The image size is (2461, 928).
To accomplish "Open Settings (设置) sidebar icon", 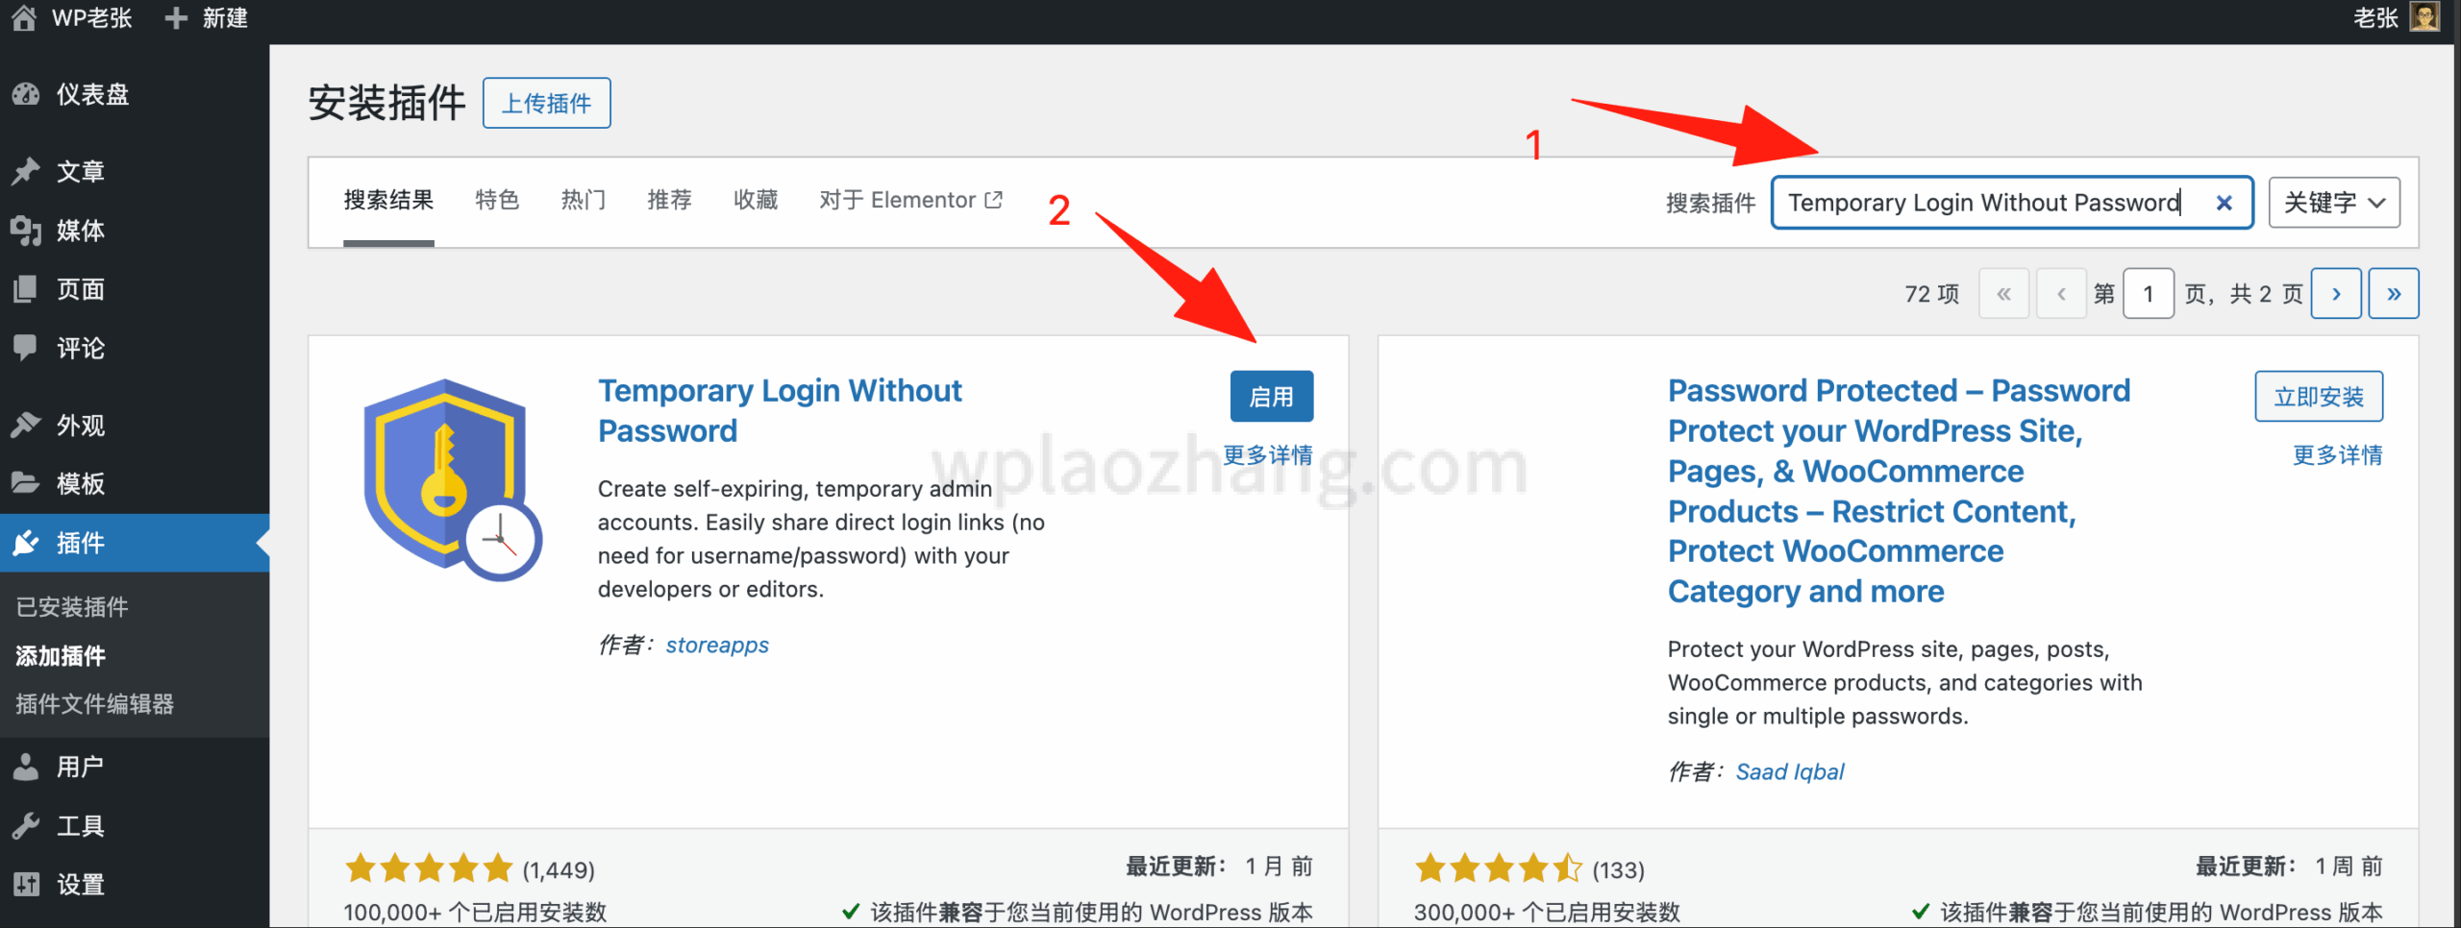I will [26, 884].
